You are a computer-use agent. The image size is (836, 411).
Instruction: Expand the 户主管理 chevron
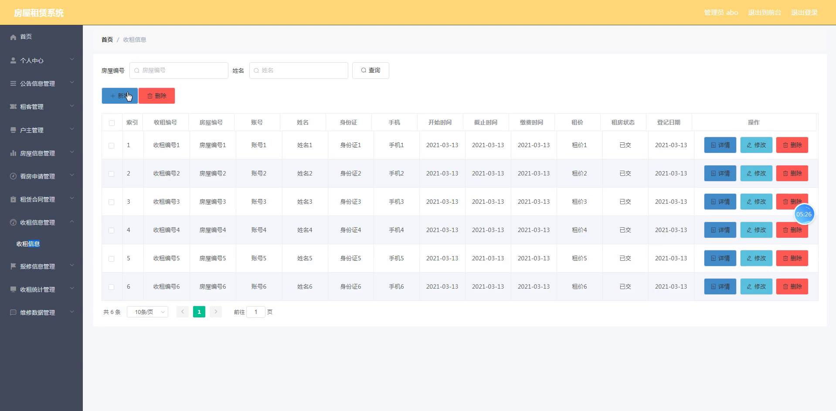[72, 129]
